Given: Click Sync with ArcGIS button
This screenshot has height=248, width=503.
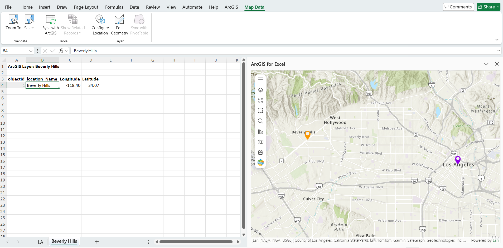Looking at the screenshot, I should (50, 25).
